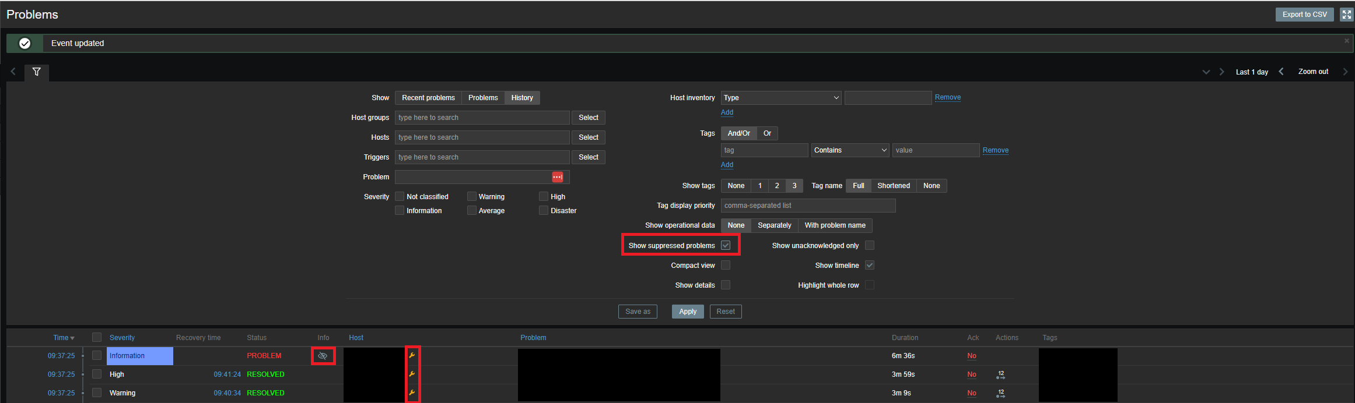
Task: Click Select button for Hosts
Action: click(588, 137)
